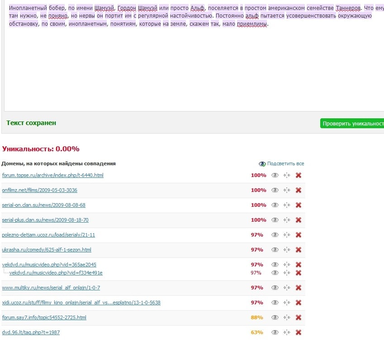Viewport: 384px width, 340px height.
Task: Open www.multiky.ru serial_alf_onlajn link
Action: click(51, 288)
